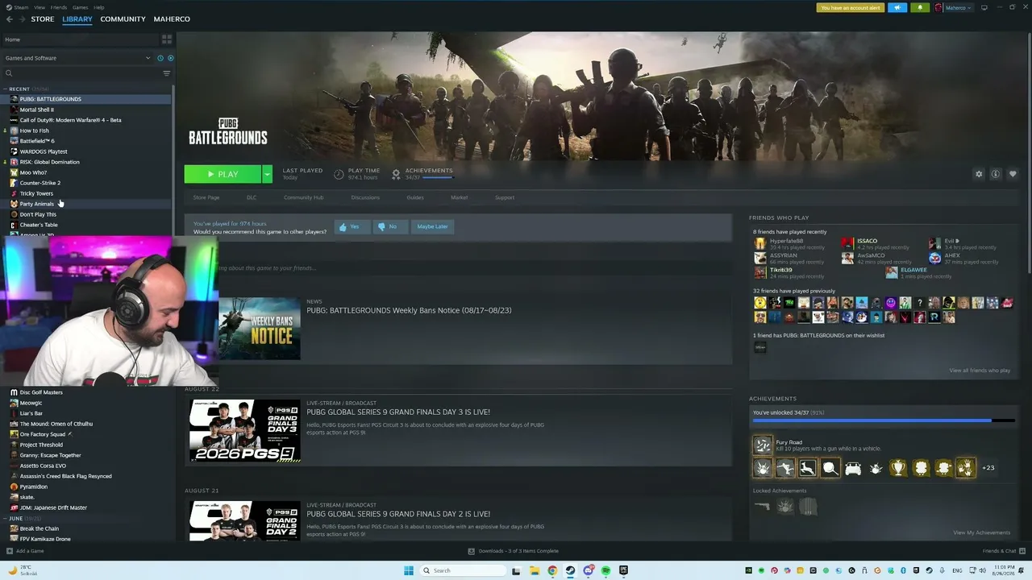The height and width of the screenshot is (580, 1032).
Task: Select Counter-Strike 2 in library list
Action: [40, 183]
